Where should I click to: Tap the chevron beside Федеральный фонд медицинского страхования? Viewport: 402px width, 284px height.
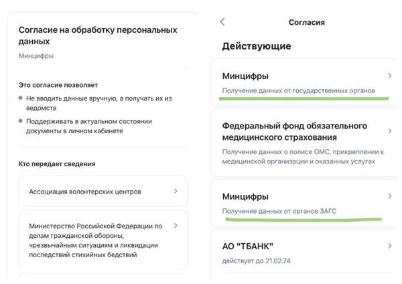pyautogui.click(x=390, y=131)
